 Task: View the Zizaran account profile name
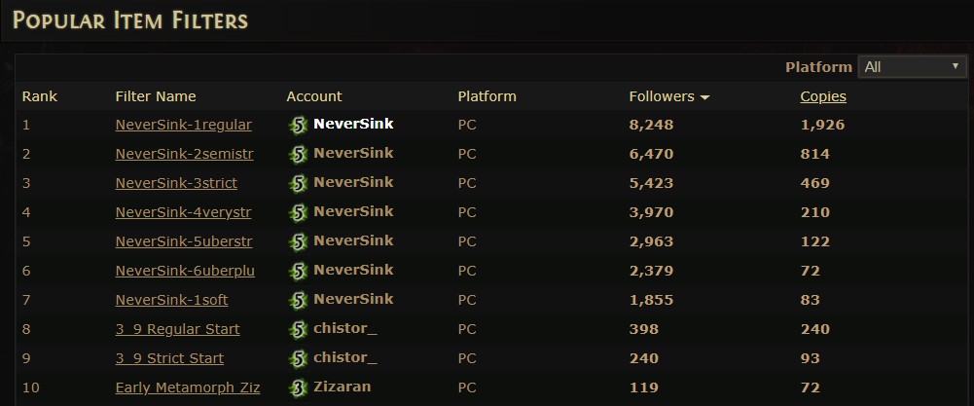343,387
